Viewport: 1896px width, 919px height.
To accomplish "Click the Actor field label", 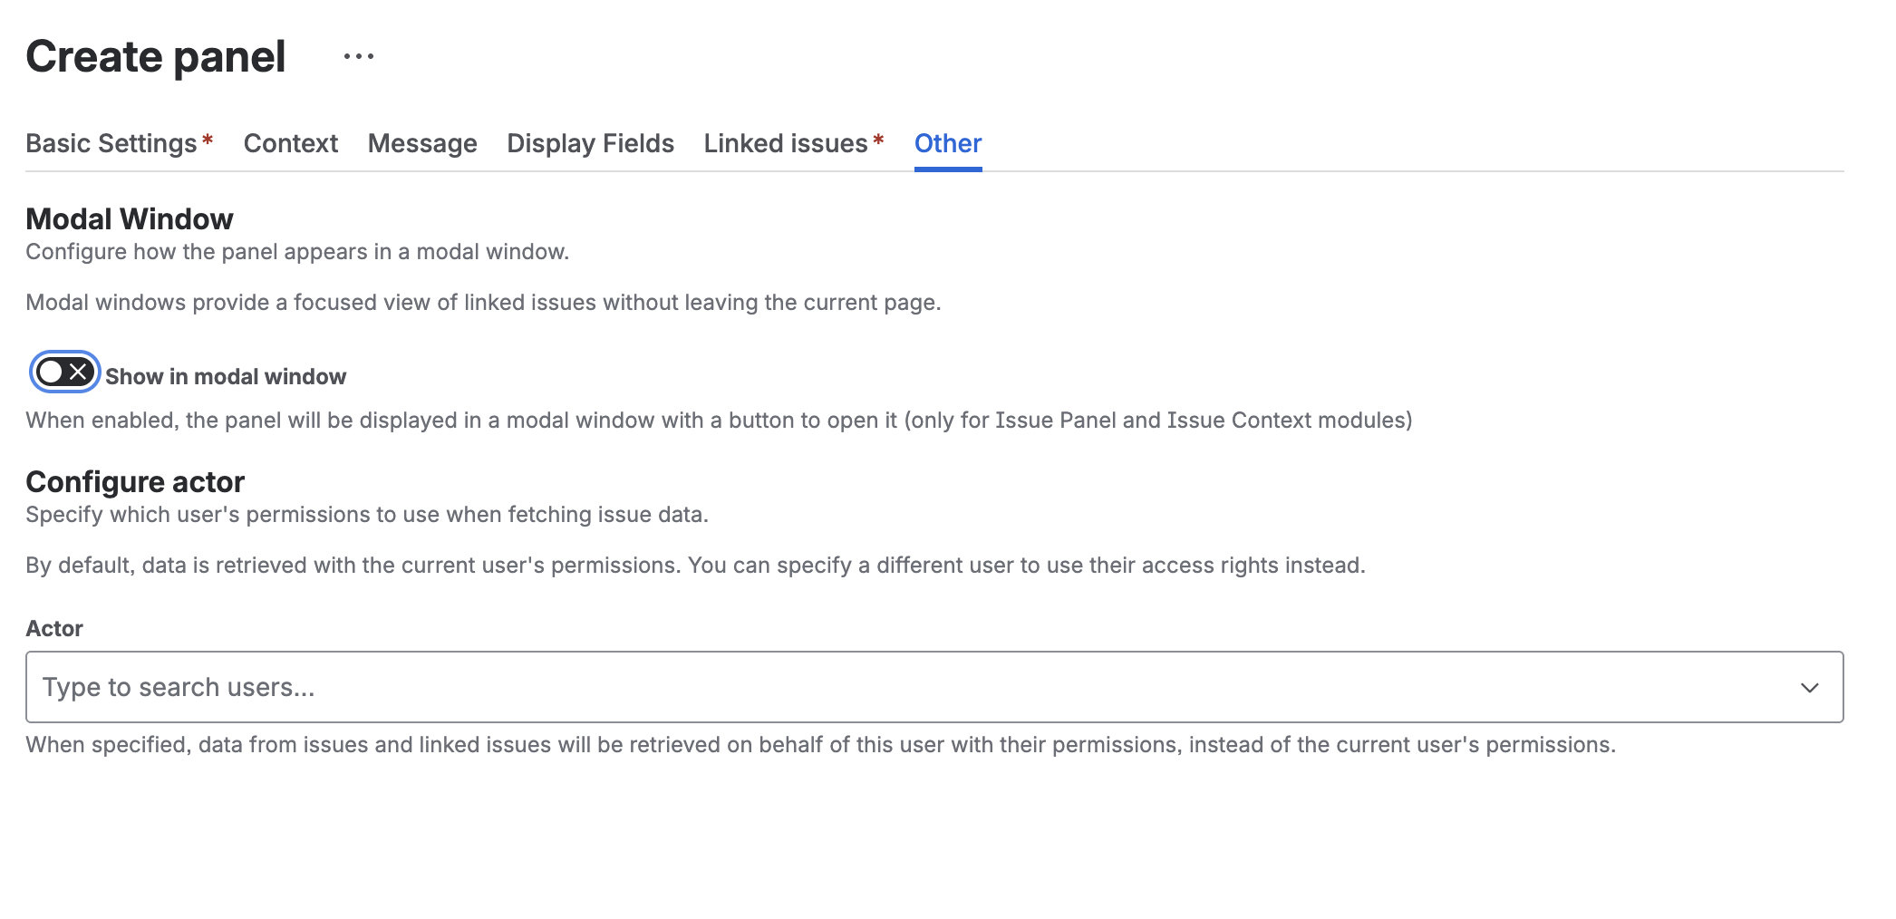I will [x=53, y=628].
